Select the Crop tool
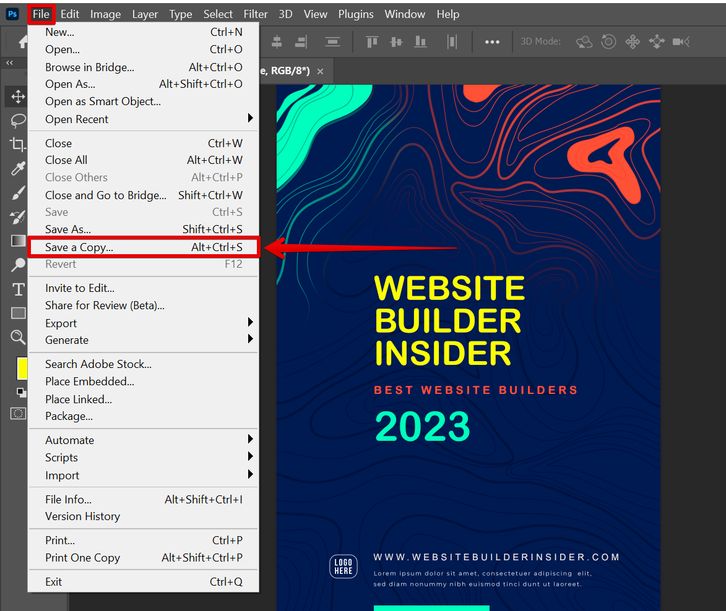 click(x=18, y=144)
